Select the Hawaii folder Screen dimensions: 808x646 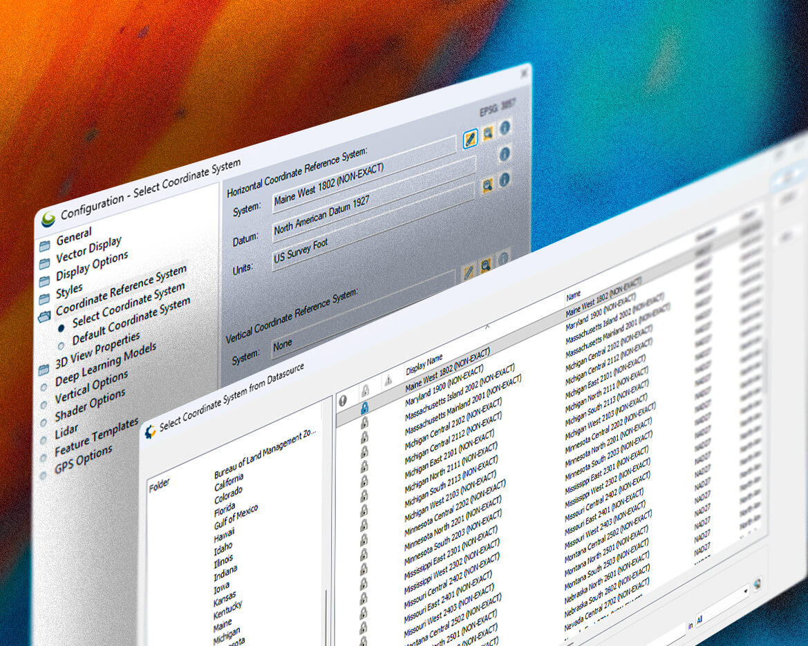pos(224,535)
